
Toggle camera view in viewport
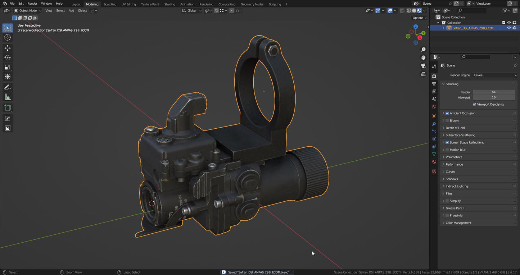(423, 66)
